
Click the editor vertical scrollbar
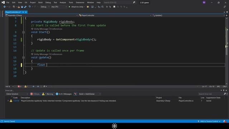226,51
